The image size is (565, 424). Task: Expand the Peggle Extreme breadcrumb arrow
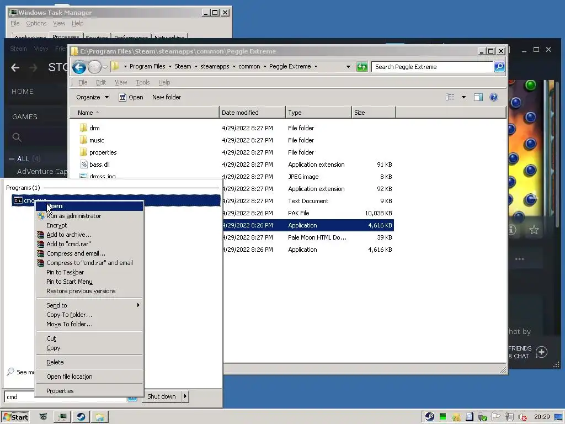click(x=316, y=67)
